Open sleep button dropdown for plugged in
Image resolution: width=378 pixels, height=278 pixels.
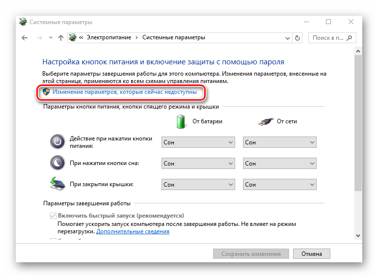(x=280, y=163)
